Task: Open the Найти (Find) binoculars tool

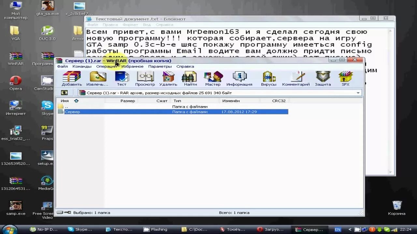Action: [x=190, y=78]
